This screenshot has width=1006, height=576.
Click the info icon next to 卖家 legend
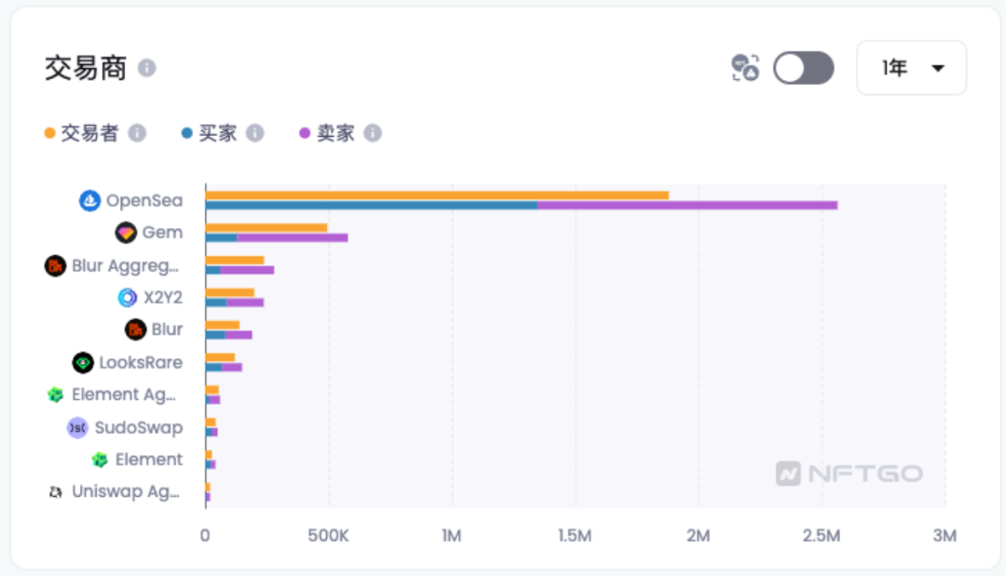(373, 133)
